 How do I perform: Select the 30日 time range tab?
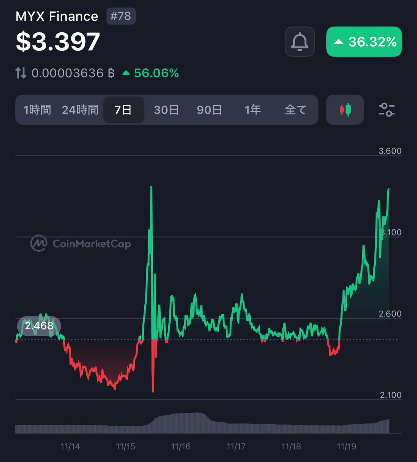click(x=166, y=110)
